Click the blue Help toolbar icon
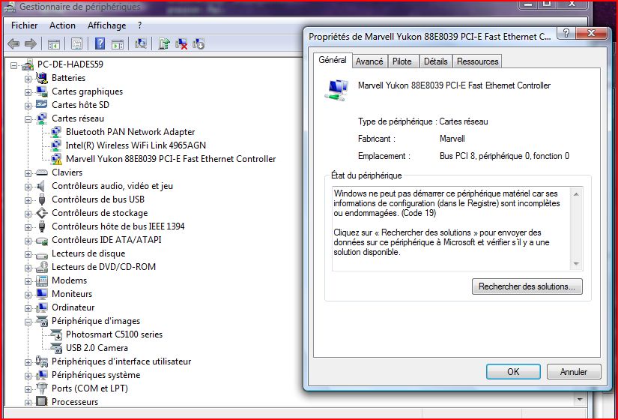618x420 pixels. pos(100,43)
